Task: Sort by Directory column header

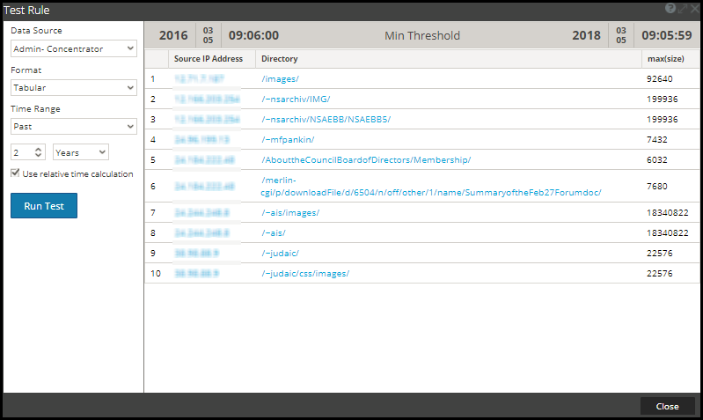Action: (279, 59)
